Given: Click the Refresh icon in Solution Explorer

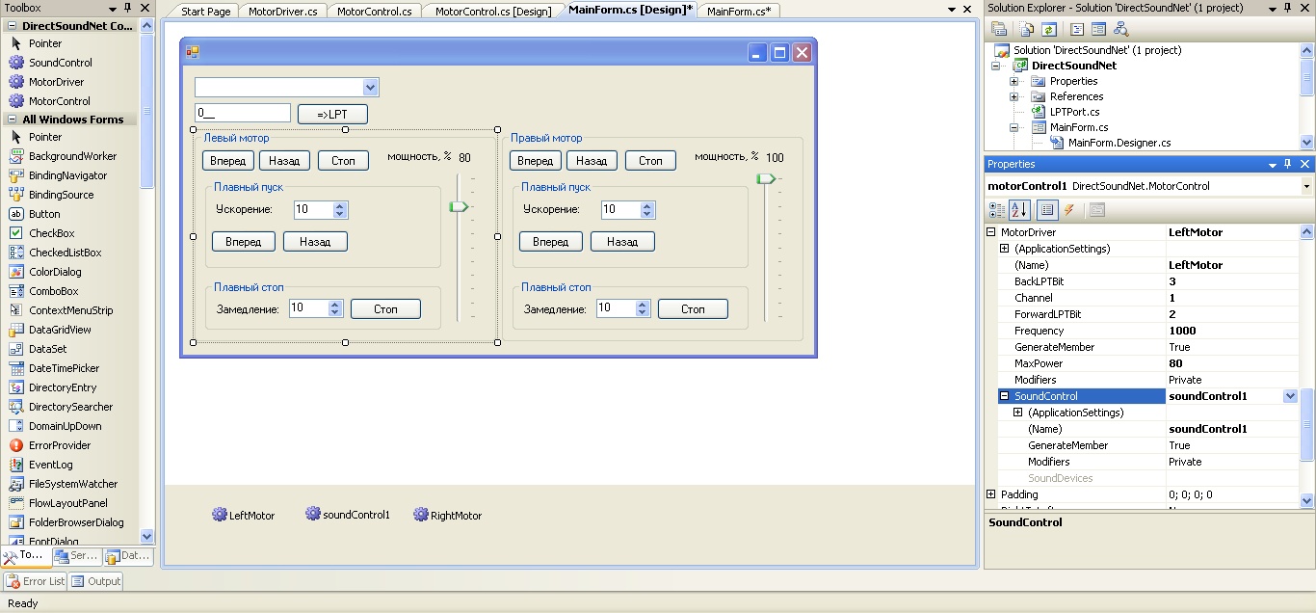Looking at the screenshot, I should point(1049,29).
